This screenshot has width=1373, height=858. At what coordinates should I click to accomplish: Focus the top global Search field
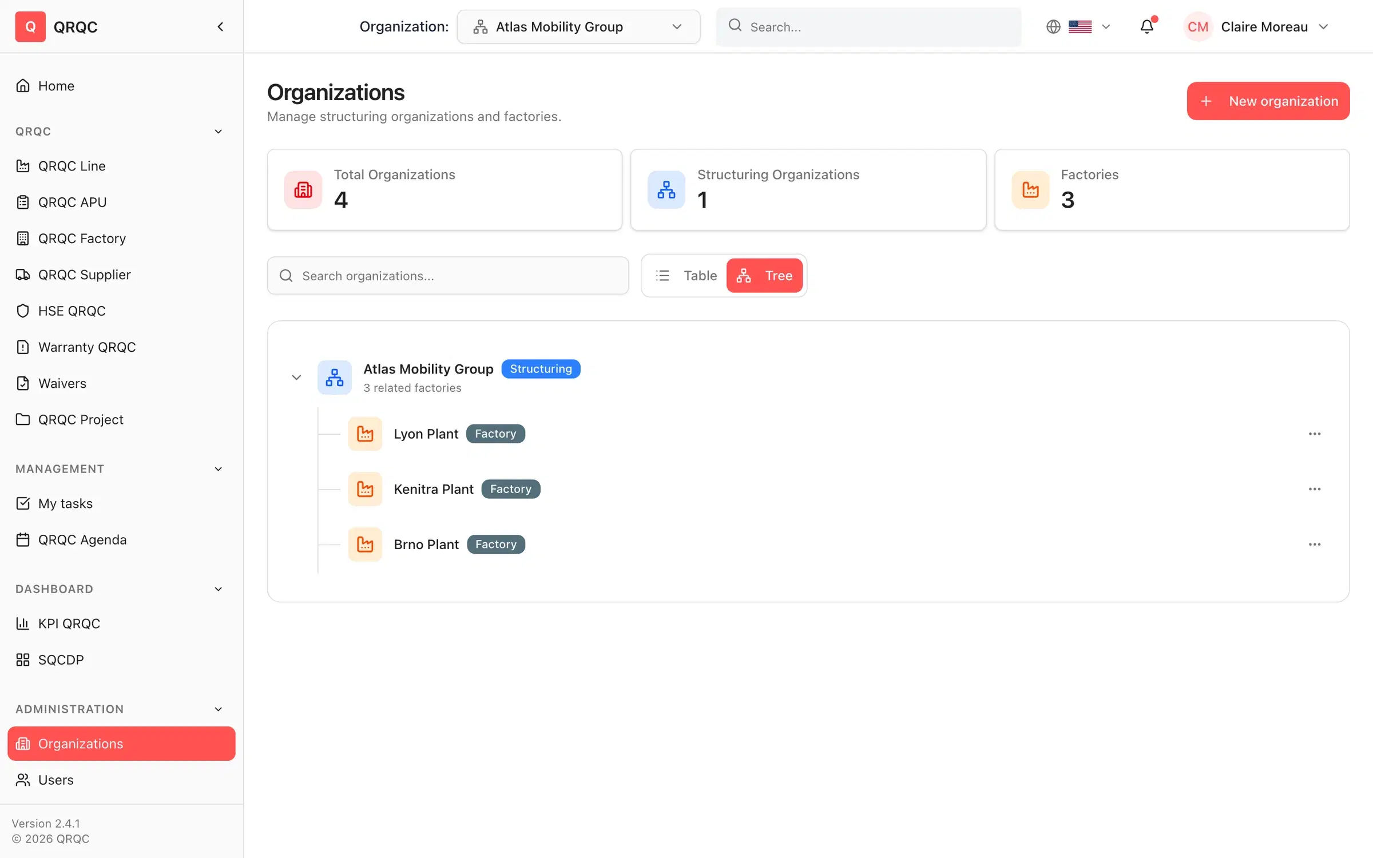pos(868,26)
